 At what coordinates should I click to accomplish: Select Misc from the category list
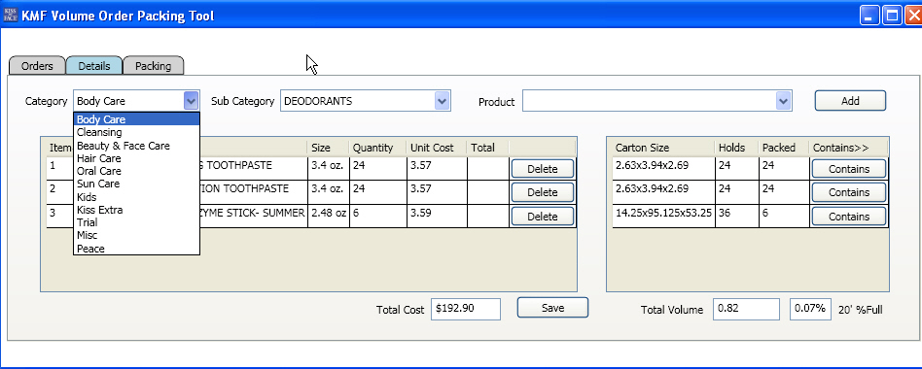[136, 235]
